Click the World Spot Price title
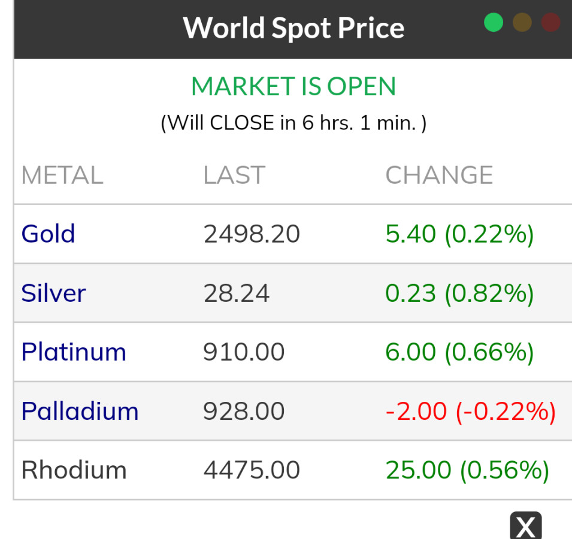The width and height of the screenshot is (572, 539). pyautogui.click(x=293, y=28)
